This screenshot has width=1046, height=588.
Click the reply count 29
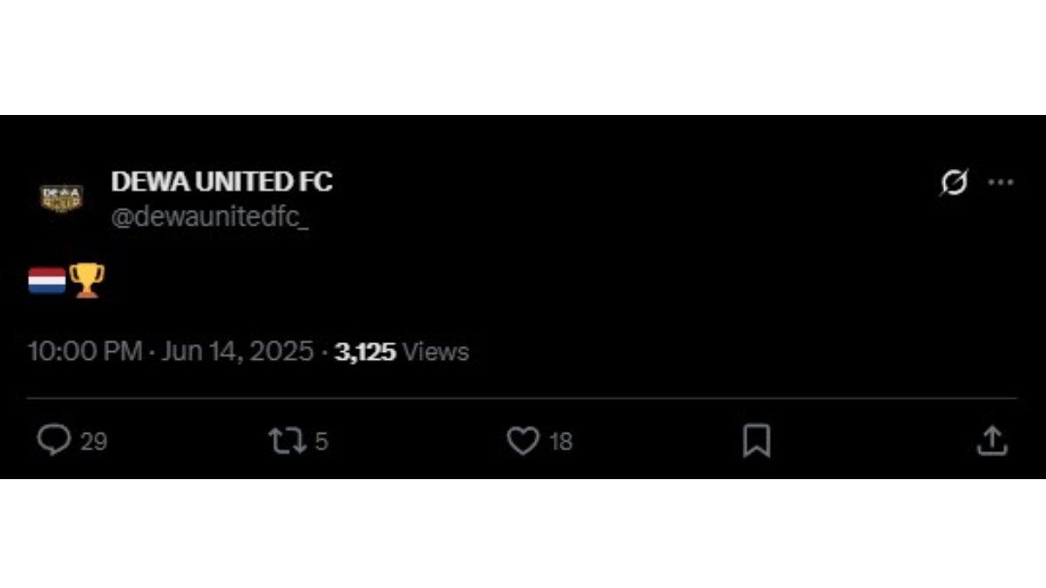click(x=94, y=442)
